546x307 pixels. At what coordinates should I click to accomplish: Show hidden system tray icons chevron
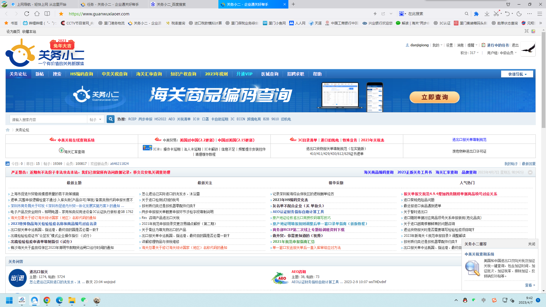pyautogui.click(x=456, y=300)
